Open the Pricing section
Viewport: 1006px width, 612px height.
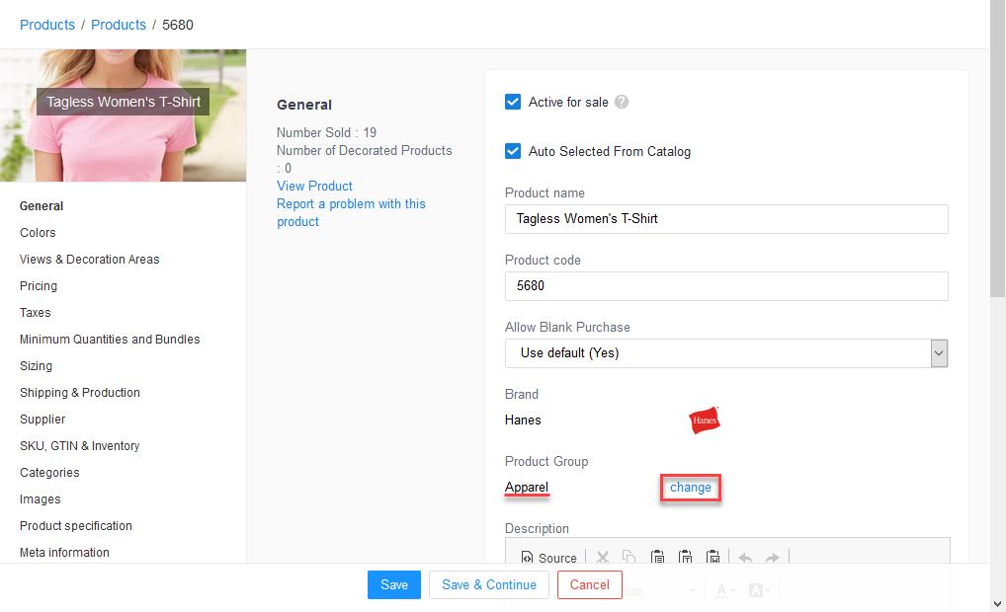38,285
